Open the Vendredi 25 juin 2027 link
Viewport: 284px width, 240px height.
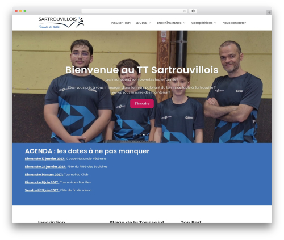[x=42, y=190]
